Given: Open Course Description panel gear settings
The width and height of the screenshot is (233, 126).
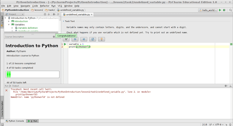Looking at the screenshot, I should pyautogui.click(x=54, y=37).
